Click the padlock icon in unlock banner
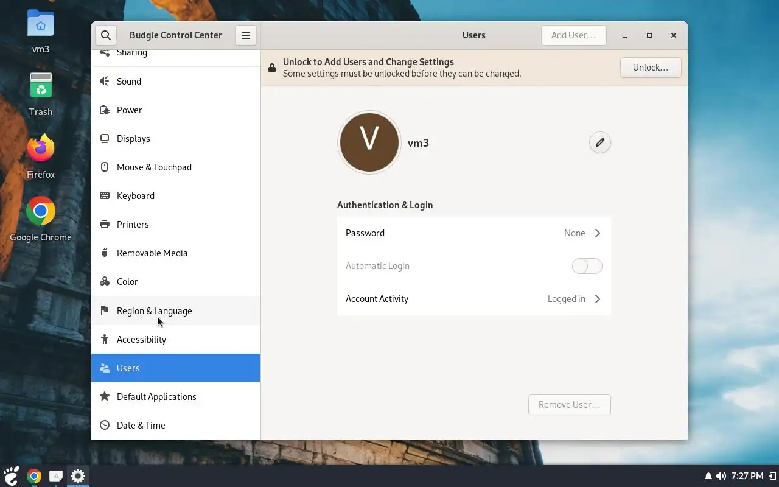Viewport: 779px width, 487px height. [x=272, y=68]
